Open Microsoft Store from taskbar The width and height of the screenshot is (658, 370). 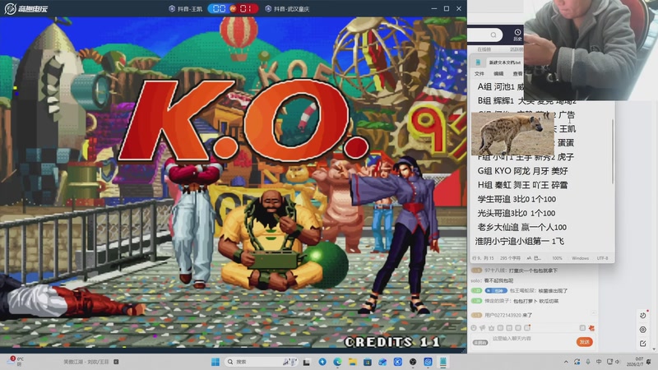pos(368,362)
